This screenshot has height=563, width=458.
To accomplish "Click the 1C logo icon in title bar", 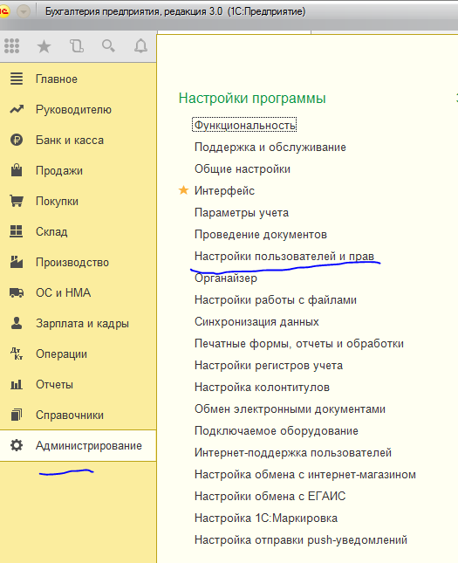I will pos(4,11).
